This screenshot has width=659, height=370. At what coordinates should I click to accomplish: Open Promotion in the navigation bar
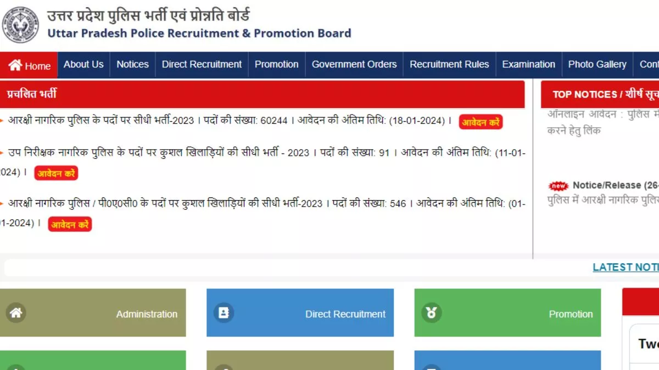[x=277, y=65]
